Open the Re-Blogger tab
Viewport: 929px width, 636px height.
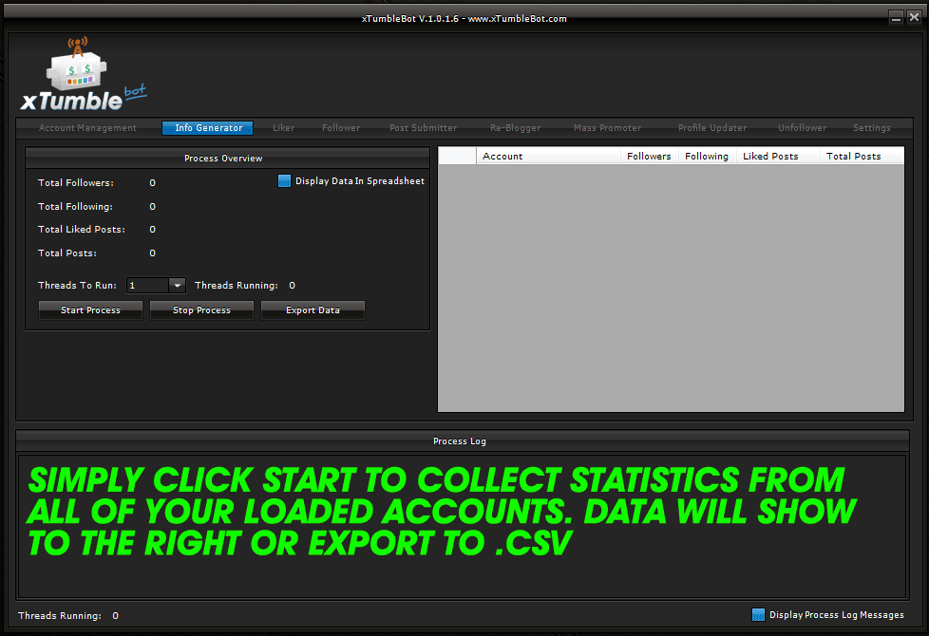516,128
